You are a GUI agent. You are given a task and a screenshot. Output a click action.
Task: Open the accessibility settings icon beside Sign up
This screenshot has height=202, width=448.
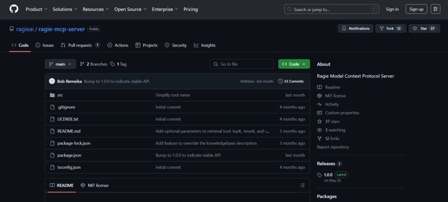(435, 9)
